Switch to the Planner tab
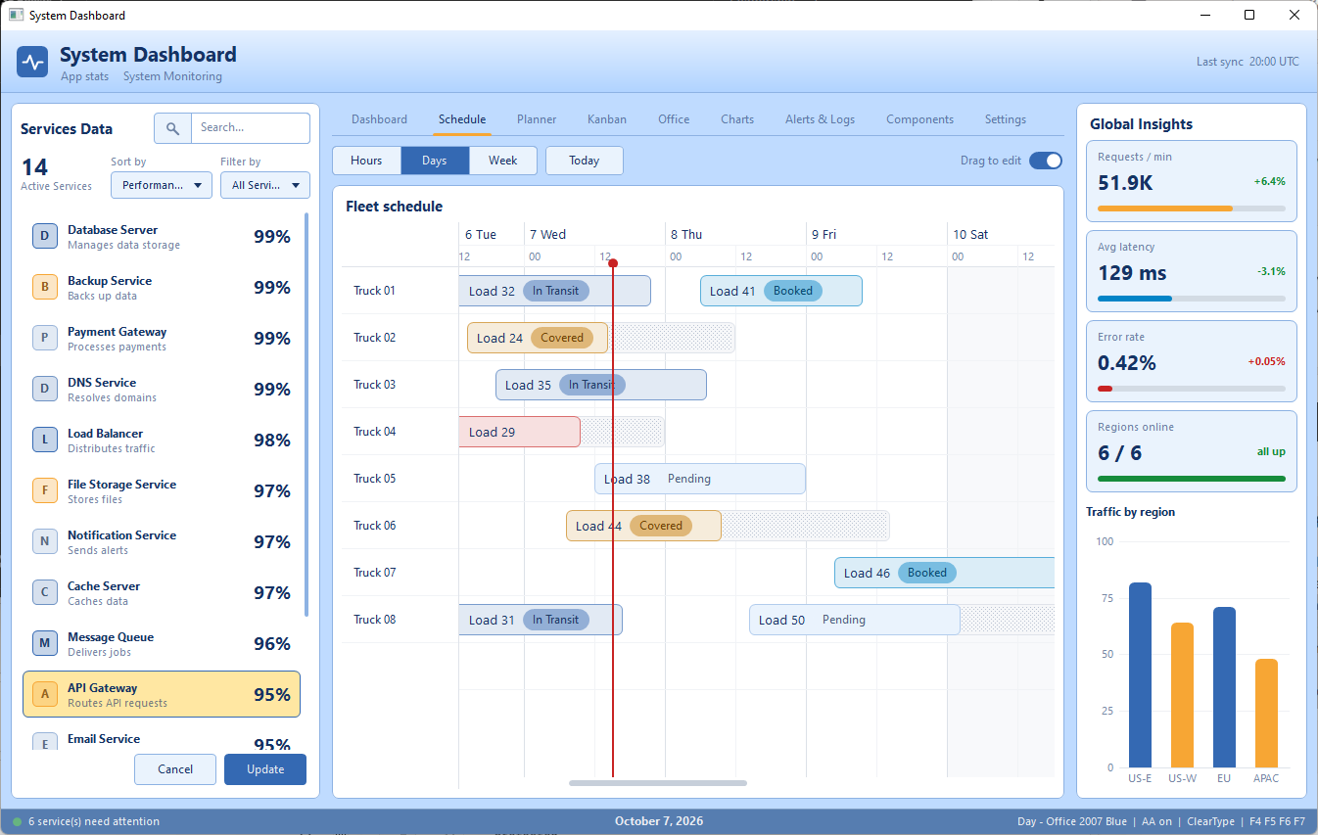1318x835 pixels. (x=537, y=119)
